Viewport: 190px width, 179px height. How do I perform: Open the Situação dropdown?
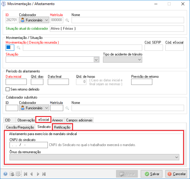point(96,60)
